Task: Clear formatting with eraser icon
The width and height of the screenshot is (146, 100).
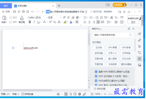Action: tap(73, 18)
